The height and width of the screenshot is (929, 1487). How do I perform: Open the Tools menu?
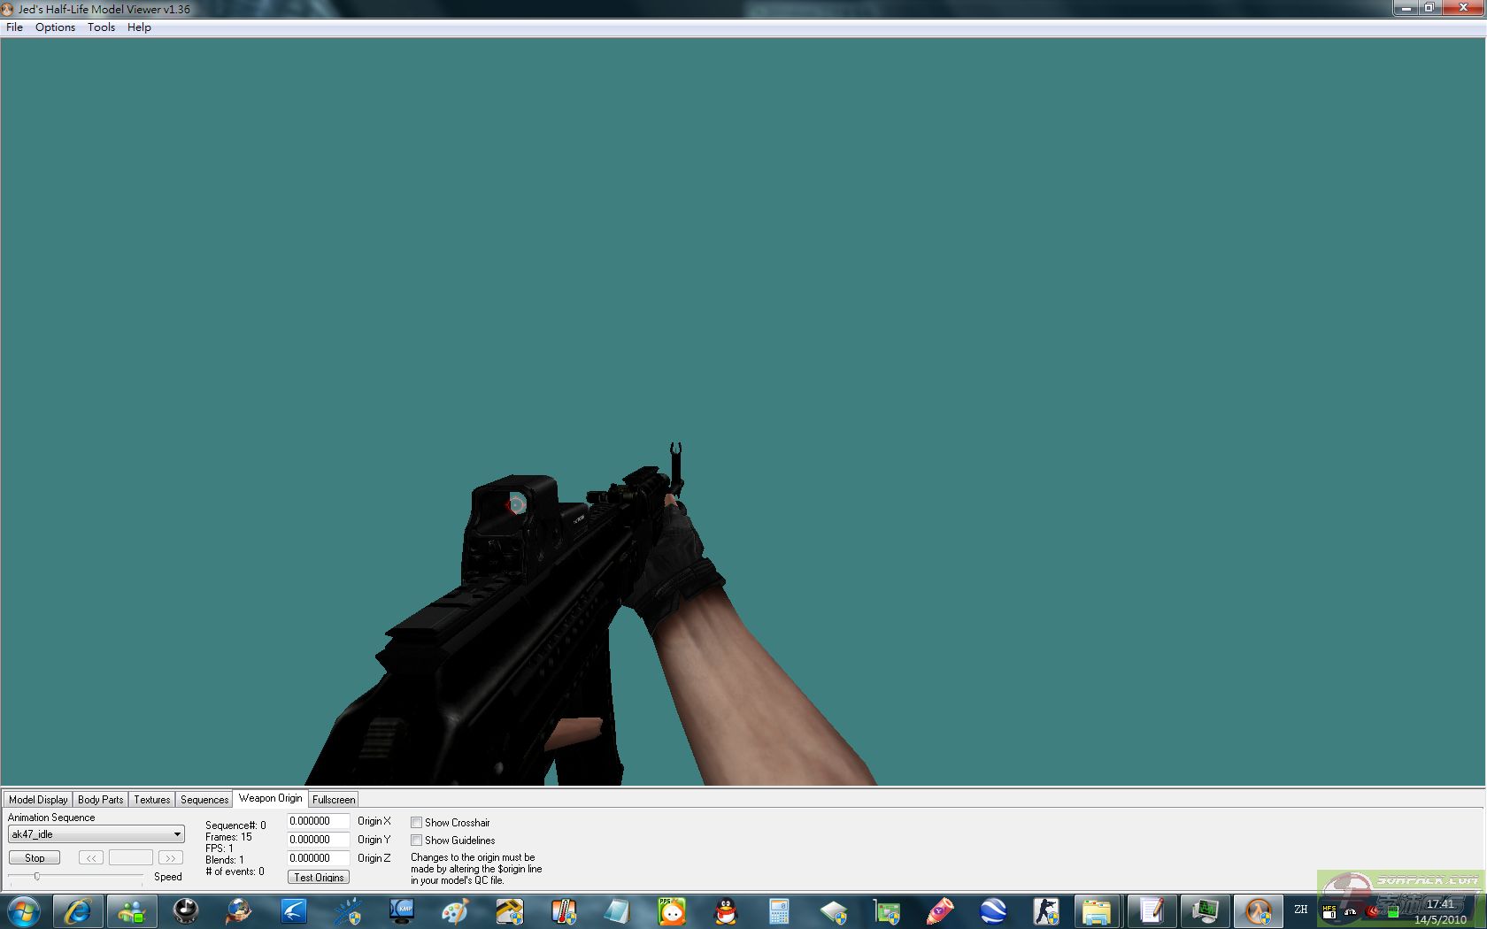101,27
